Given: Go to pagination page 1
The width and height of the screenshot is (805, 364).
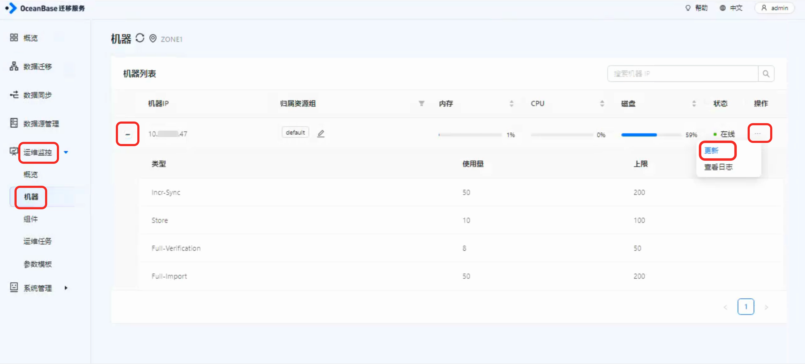Looking at the screenshot, I should click(746, 307).
